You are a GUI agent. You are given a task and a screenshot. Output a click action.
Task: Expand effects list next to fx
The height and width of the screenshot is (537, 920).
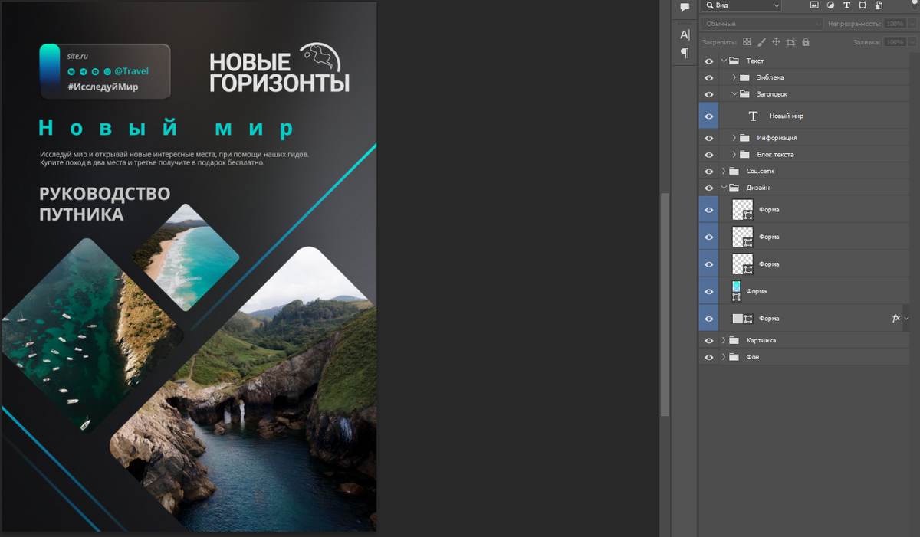pos(907,318)
